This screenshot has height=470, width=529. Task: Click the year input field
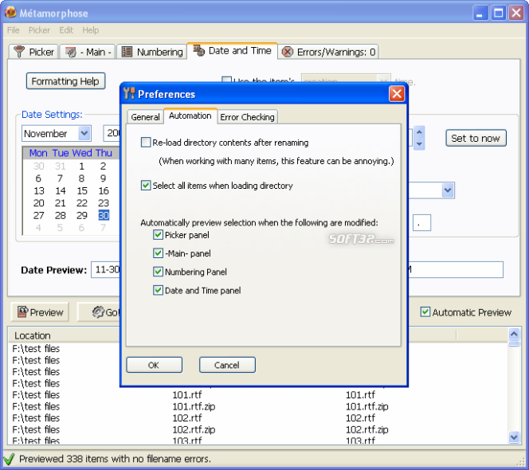click(112, 133)
